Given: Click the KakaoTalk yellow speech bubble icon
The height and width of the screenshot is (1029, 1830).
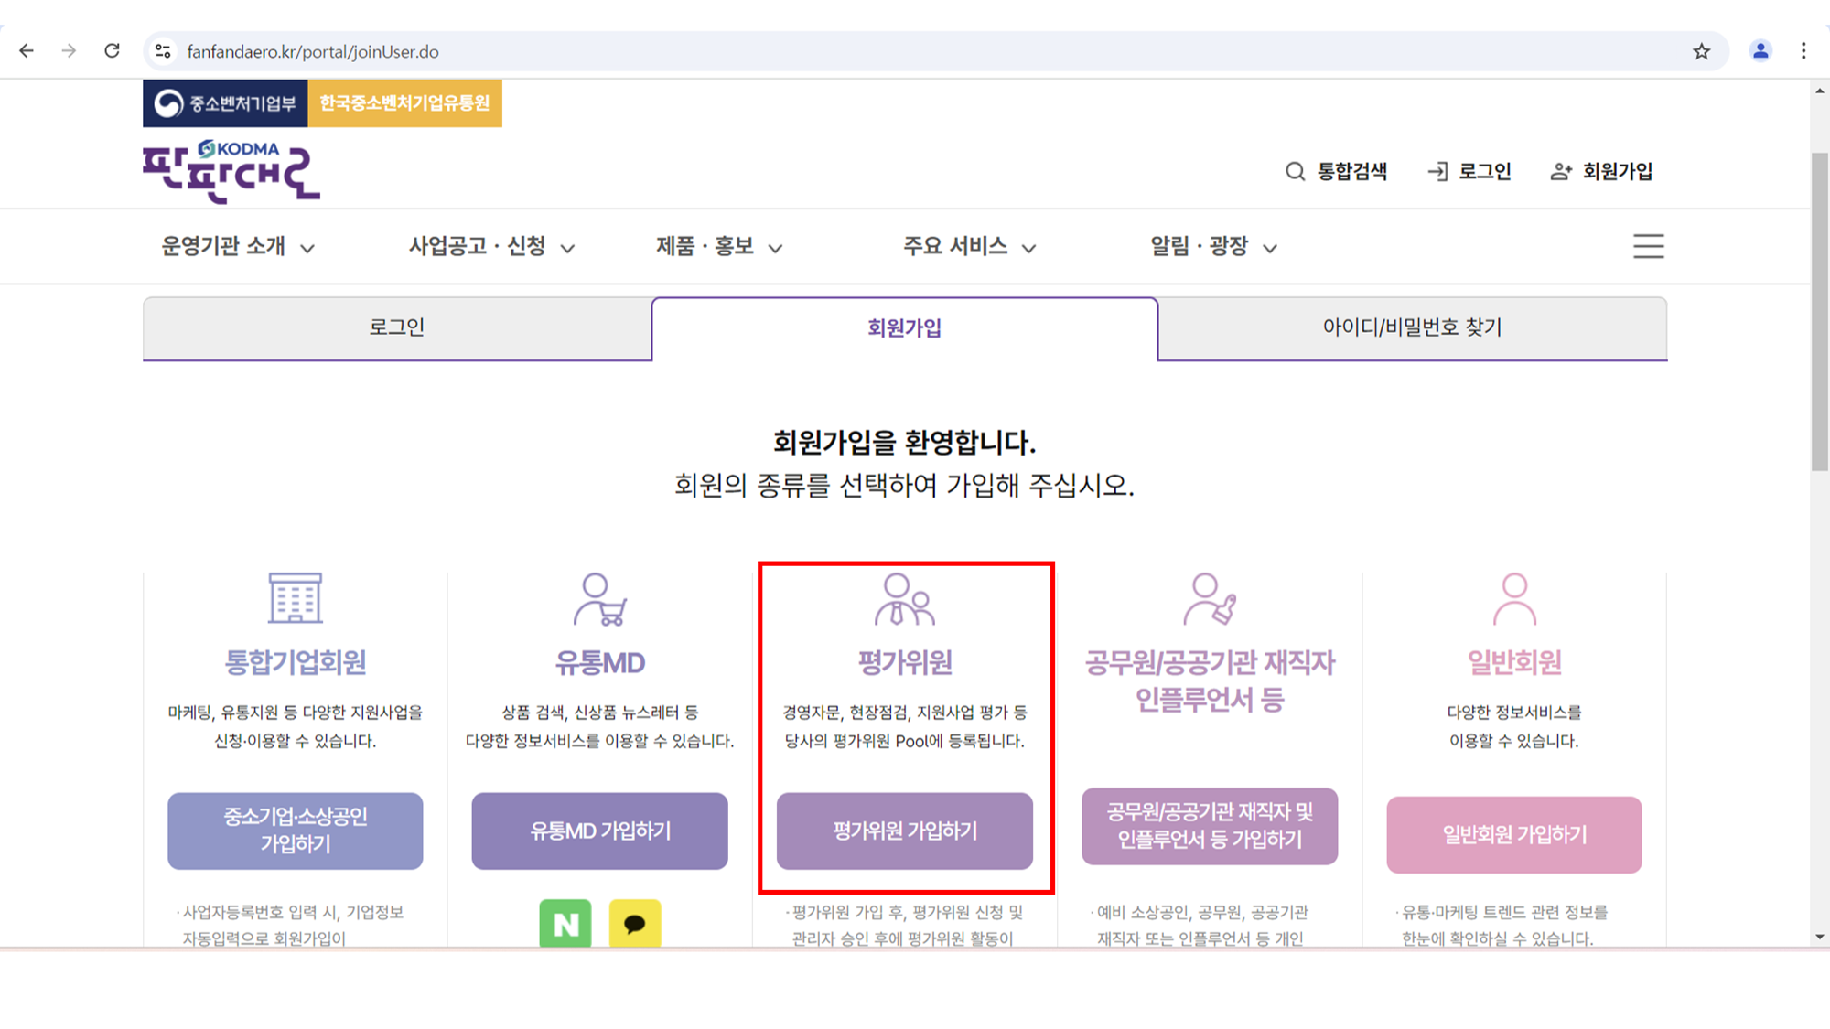Looking at the screenshot, I should pos(634,923).
